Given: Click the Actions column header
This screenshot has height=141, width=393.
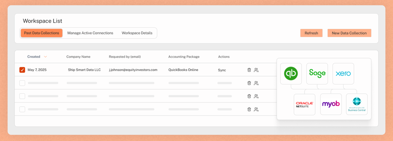Looking at the screenshot, I should coord(224,57).
